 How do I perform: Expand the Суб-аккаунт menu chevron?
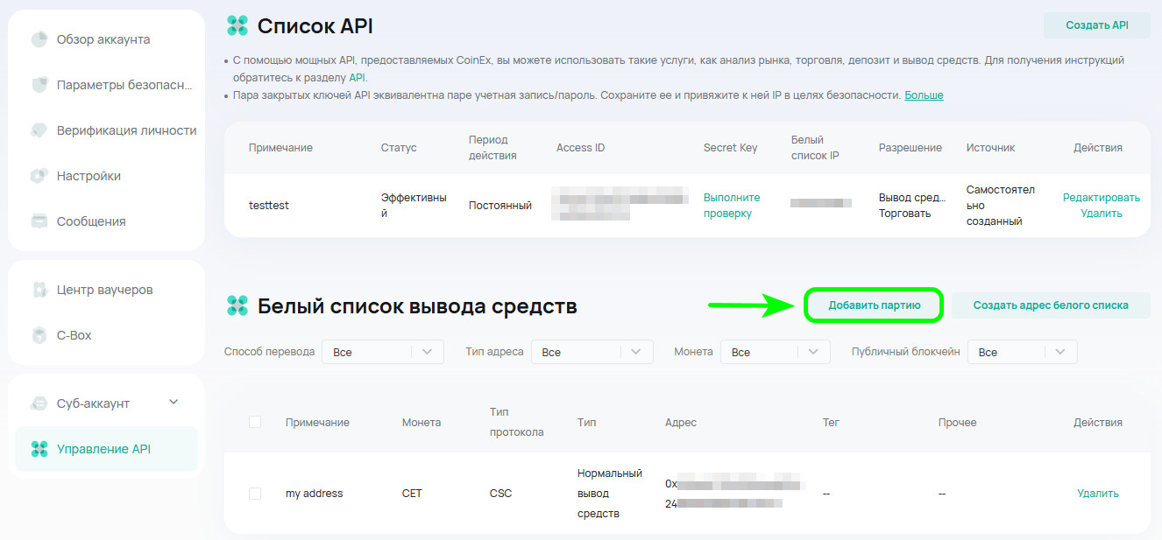(174, 403)
